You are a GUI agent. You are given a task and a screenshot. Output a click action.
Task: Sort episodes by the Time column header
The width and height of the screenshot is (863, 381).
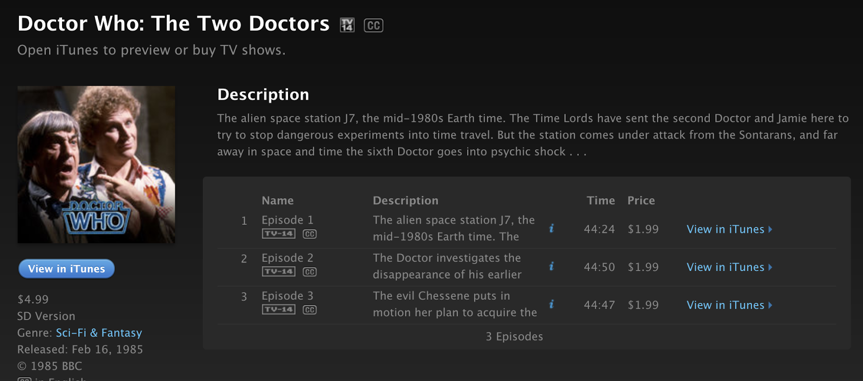tap(600, 200)
